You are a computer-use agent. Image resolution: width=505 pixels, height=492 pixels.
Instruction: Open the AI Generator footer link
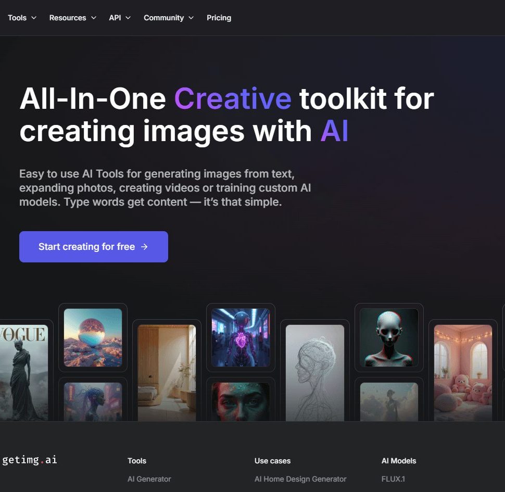149,479
